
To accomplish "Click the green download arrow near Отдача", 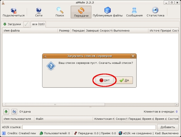I will tap(6, 112).
